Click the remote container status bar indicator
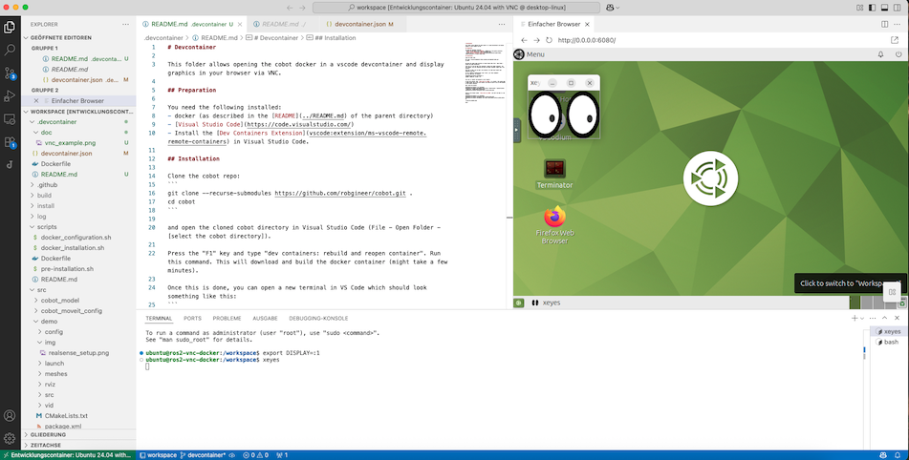This screenshot has width=909, height=460. pos(67,454)
